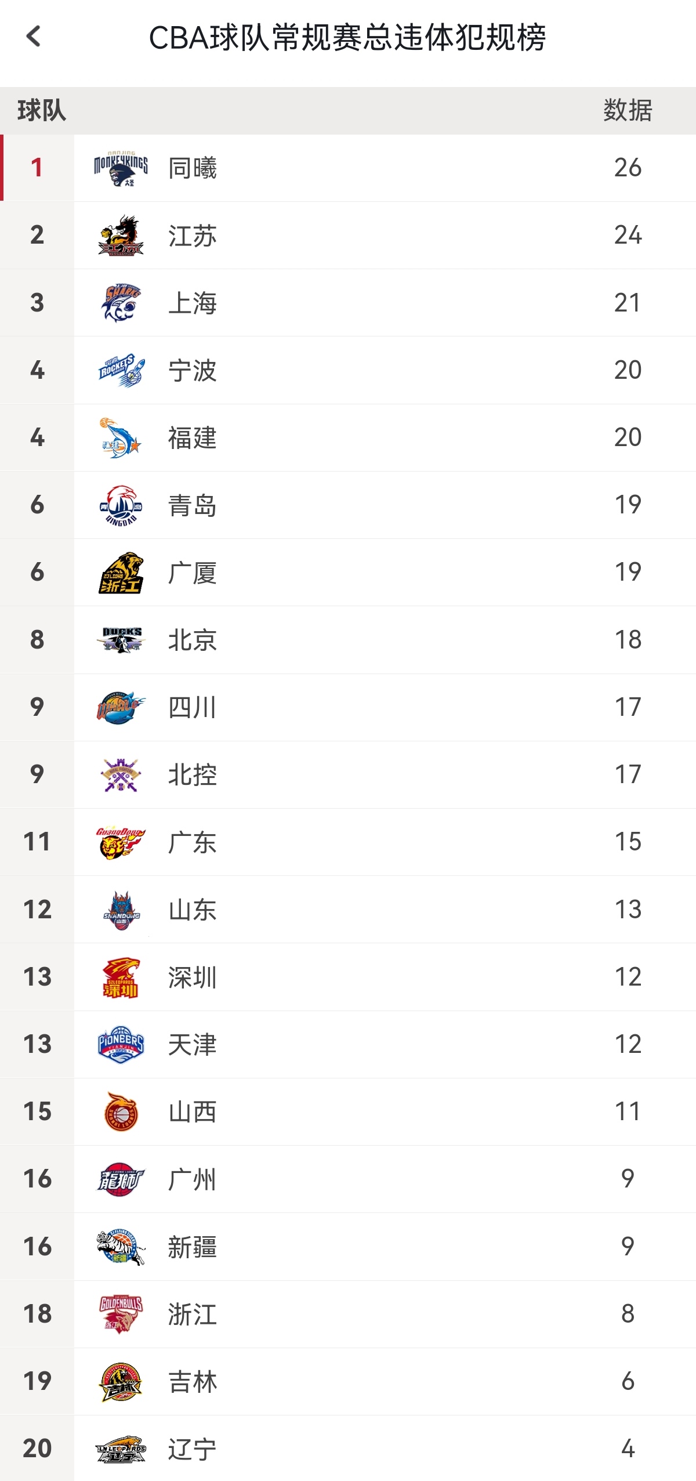Open the 广厦 team name
This screenshot has width=696, height=1481.
[193, 573]
